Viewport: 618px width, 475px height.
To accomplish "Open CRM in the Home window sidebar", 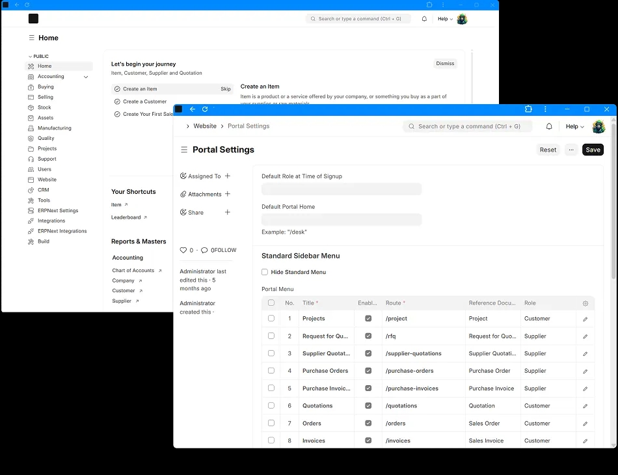I will click(x=59, y=190).
